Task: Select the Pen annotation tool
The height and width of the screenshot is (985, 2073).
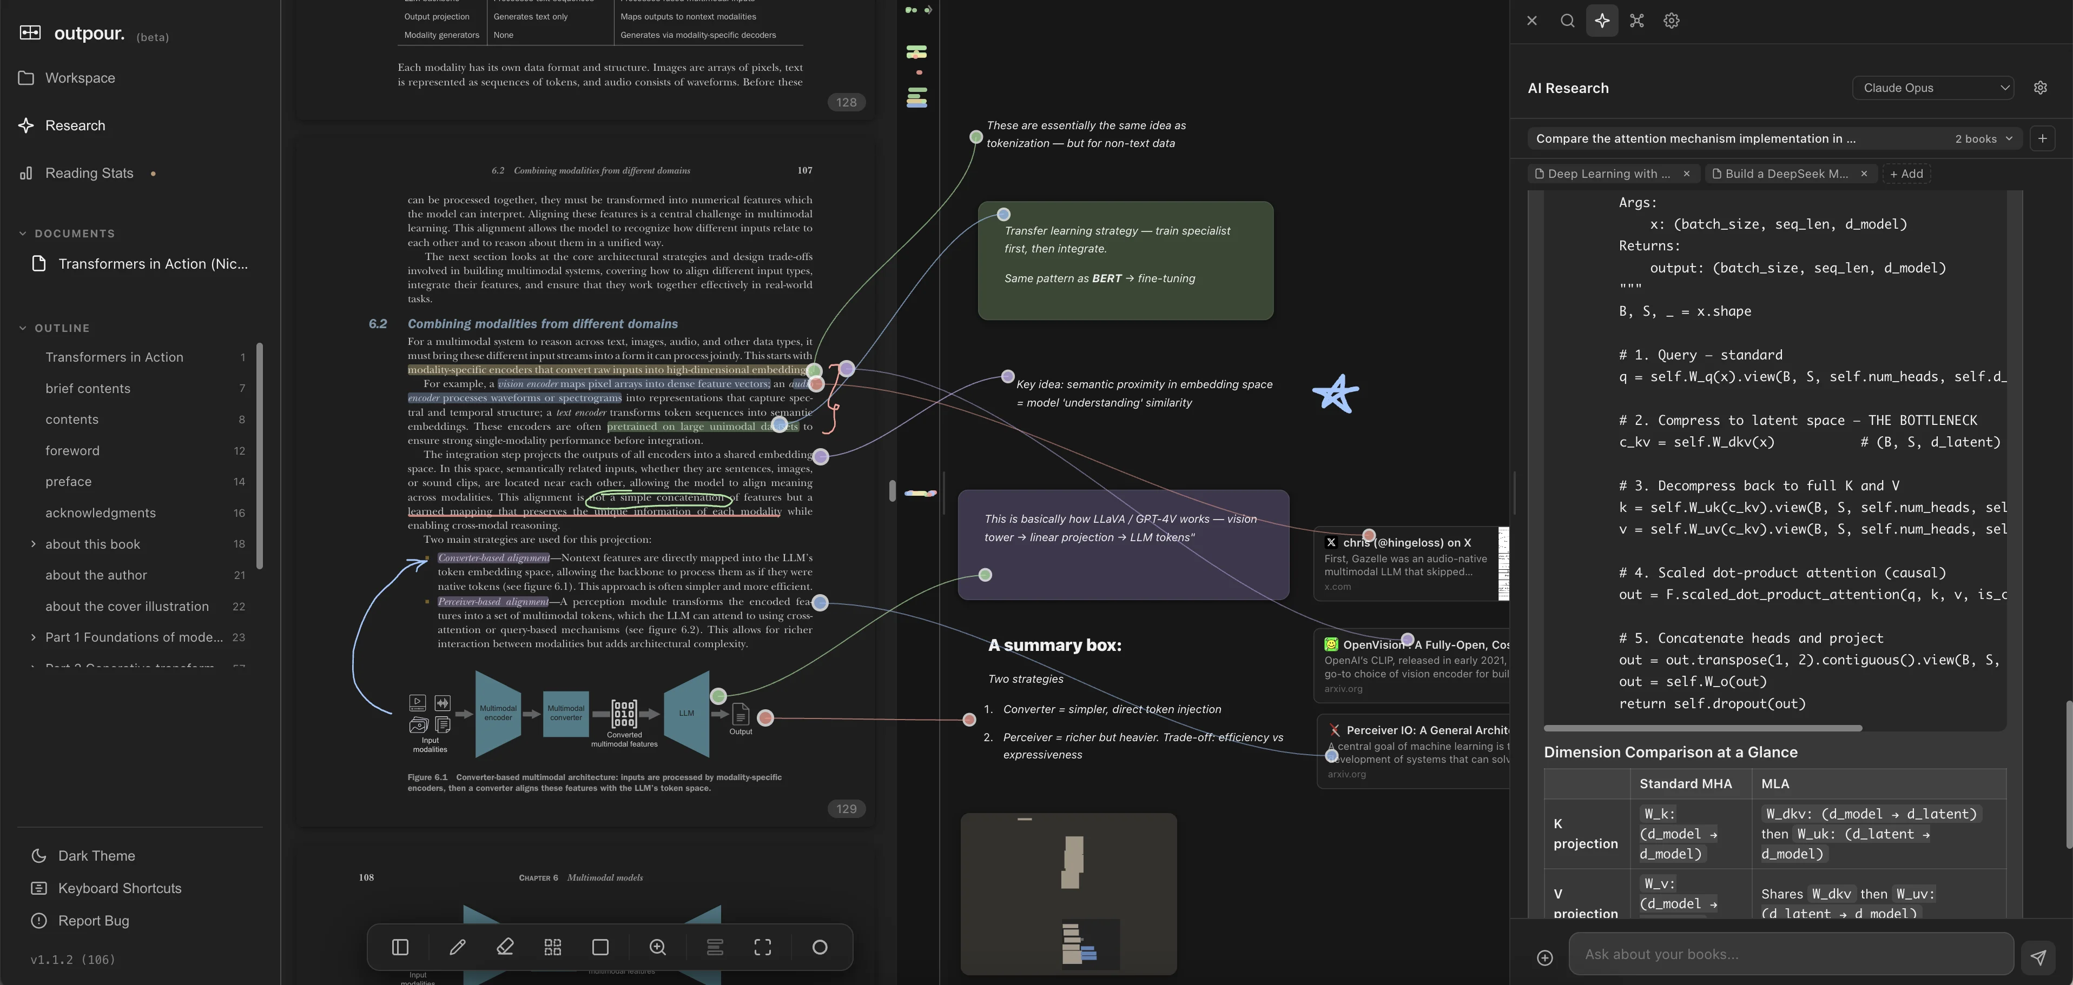Action: point(457,947)
